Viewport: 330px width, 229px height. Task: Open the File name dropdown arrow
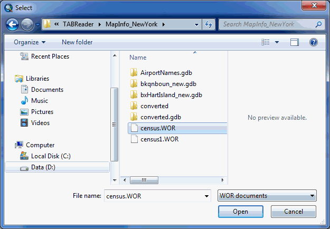click(206, 196)
